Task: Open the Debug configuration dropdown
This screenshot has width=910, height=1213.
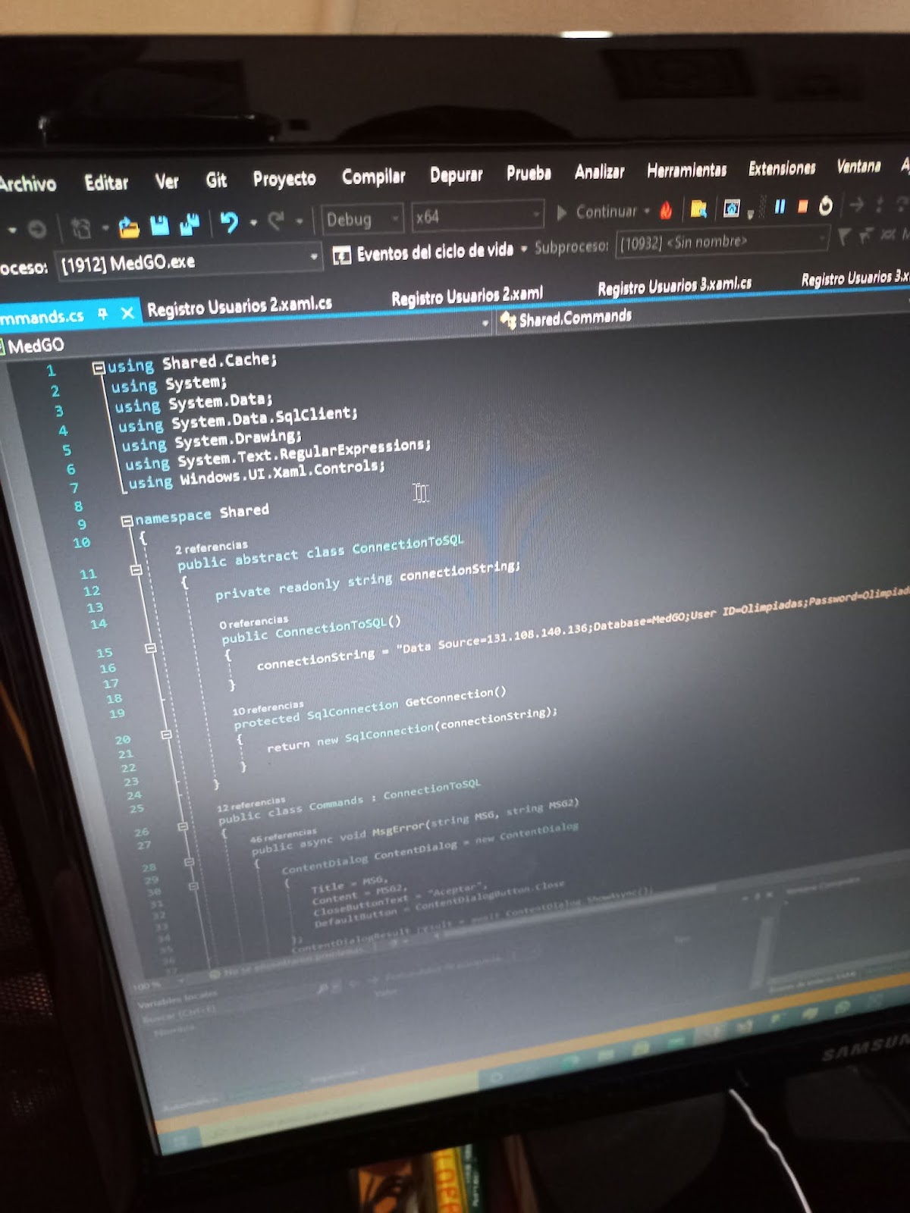Action: tap(362, 220)
